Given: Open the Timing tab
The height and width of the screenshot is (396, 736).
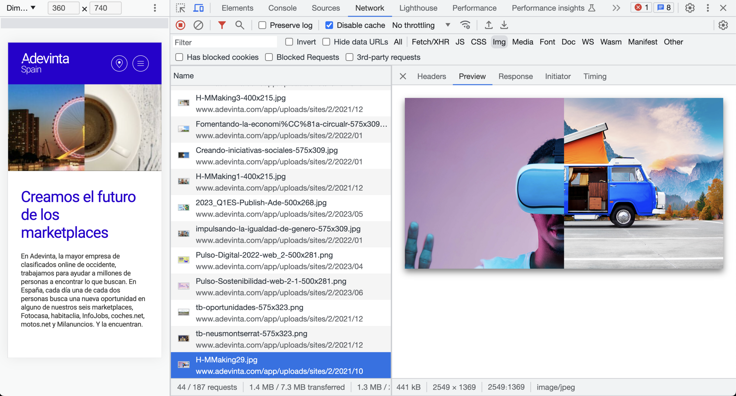Looking at the screenshot, I should click(595, 76).
